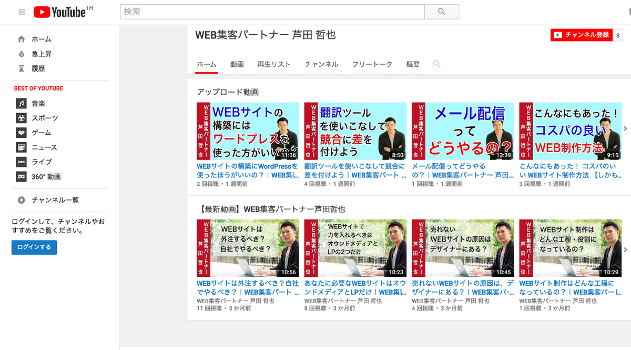
Task: Click the BEST OF YOUTUBE heading
Action: pyautogui.click(x=38, y=88)
